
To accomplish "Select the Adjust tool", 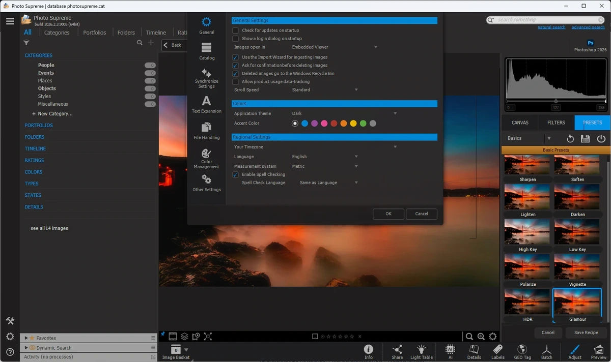I will (575, 352).
